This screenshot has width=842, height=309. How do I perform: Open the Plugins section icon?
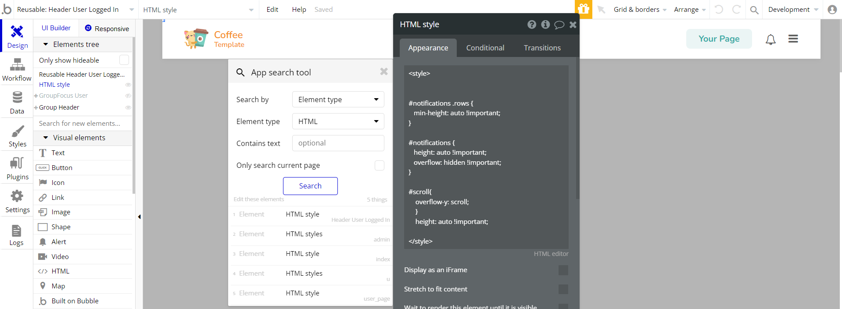pos(17,163)
